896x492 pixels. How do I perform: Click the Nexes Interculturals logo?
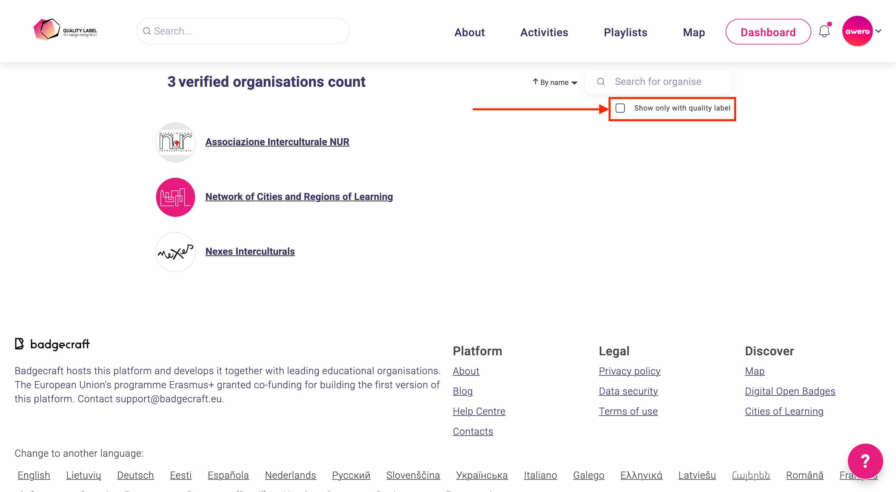coord(175,252)
